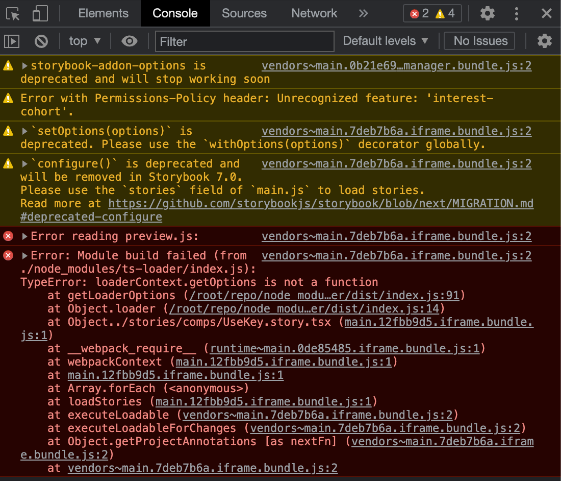The height and width of the screenshot is (481, 561).
Task: Open the hidden tabs chevron menu
Action: point(363,13)
